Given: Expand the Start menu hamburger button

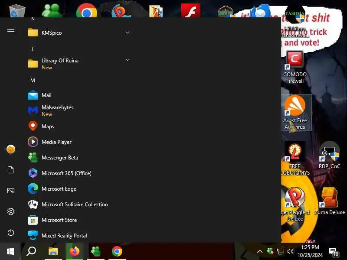Looking at the screenshot, I should (x=10, y=29).
